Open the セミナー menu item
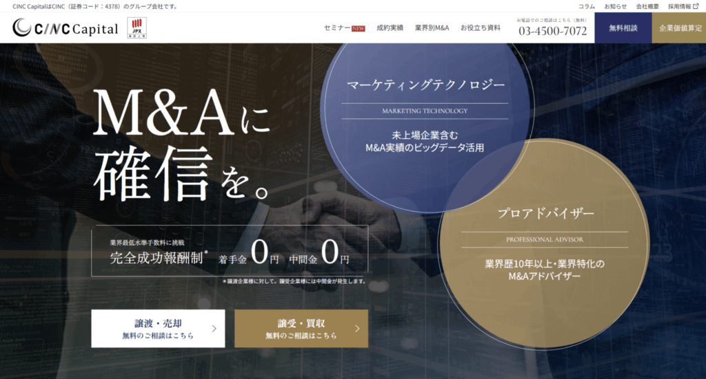Viewport: 706px width, 379px height. pyautogui.click(x=337, y=28)
